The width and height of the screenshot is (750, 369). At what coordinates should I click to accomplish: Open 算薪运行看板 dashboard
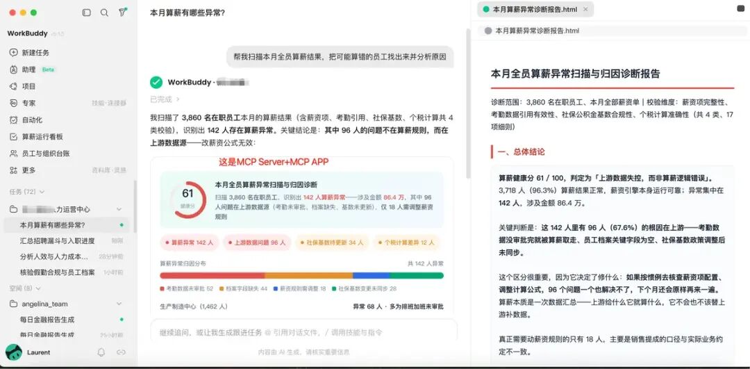pos(36,136)
